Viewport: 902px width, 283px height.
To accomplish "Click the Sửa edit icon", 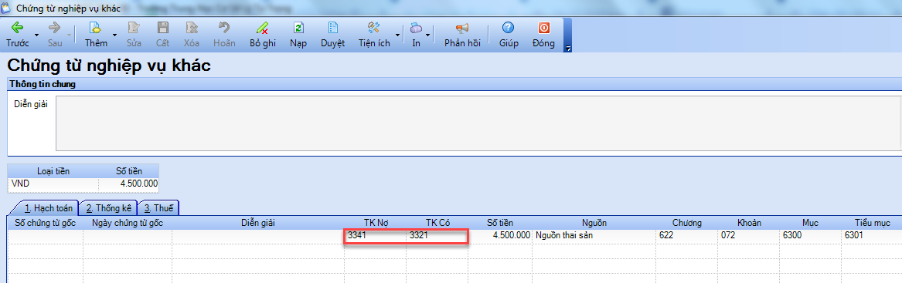I will [x=134, y=28].
